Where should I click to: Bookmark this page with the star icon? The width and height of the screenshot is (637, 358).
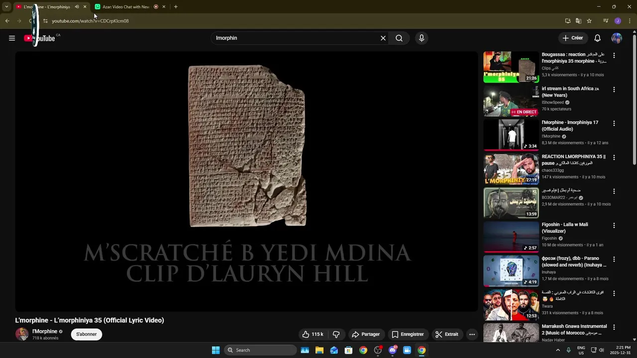(x=589, y=21)
